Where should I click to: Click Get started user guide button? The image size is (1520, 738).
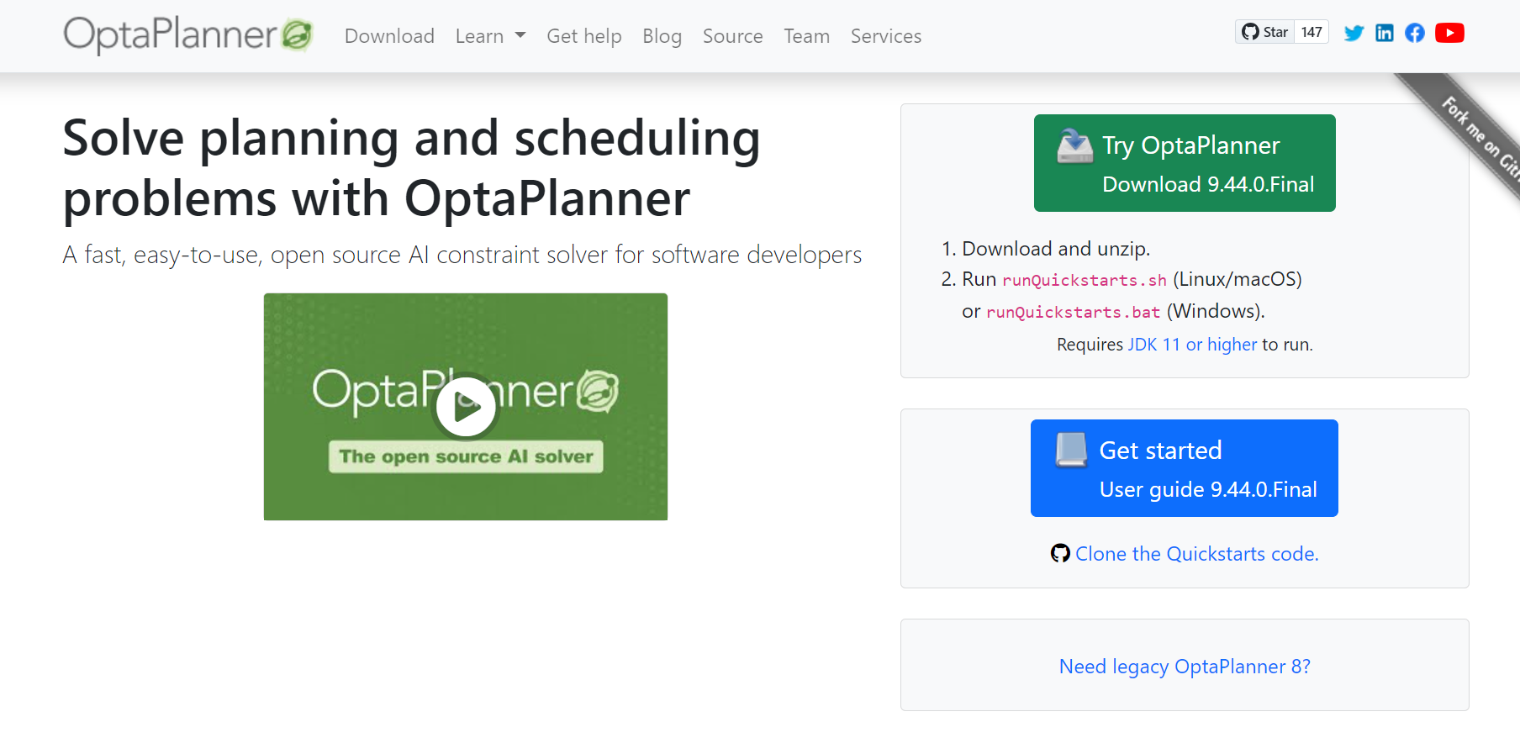(1185, 468)
